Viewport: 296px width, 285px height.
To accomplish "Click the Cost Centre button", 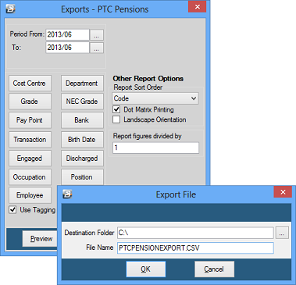I will pos(30,84).
